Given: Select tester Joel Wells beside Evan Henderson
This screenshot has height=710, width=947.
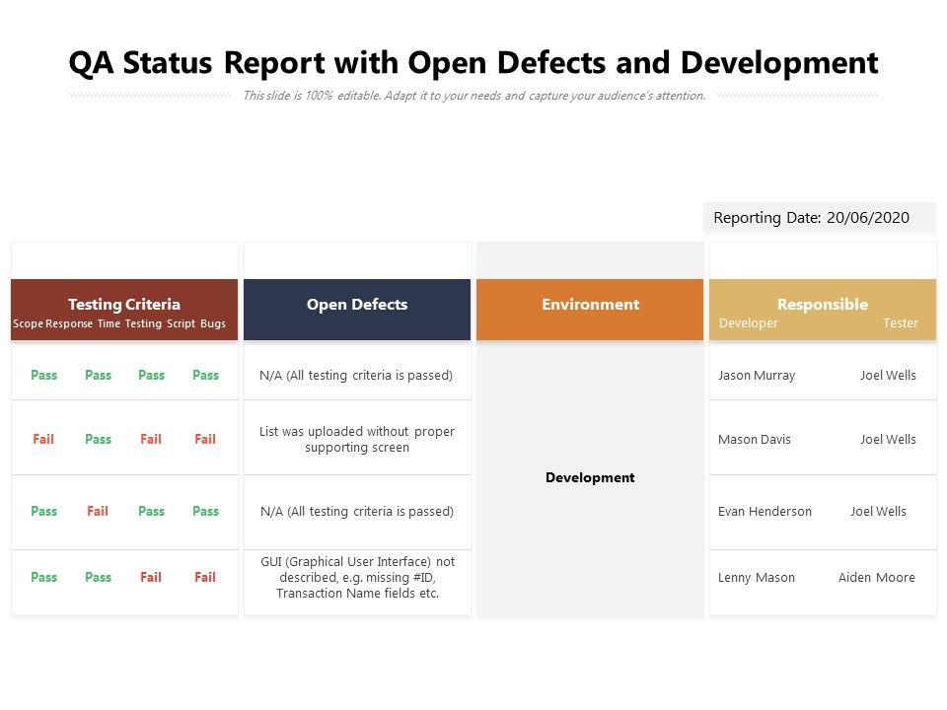Looking at the screenshot, I should click(878, 511).
